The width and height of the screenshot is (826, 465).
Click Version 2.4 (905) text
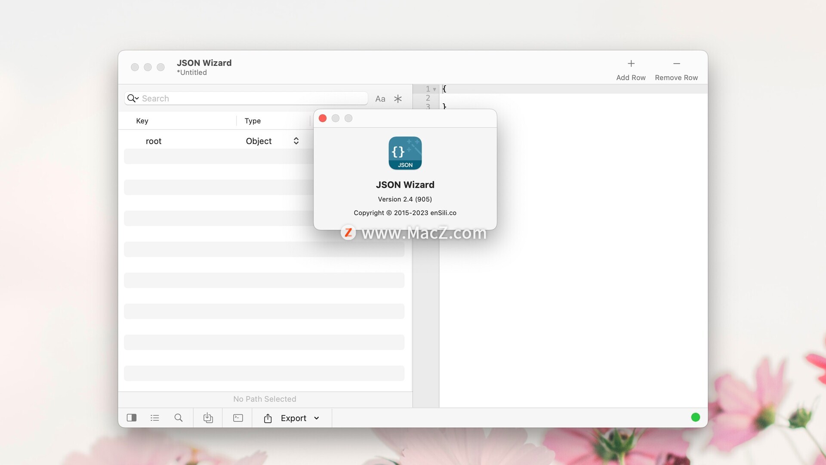[405, 199]
